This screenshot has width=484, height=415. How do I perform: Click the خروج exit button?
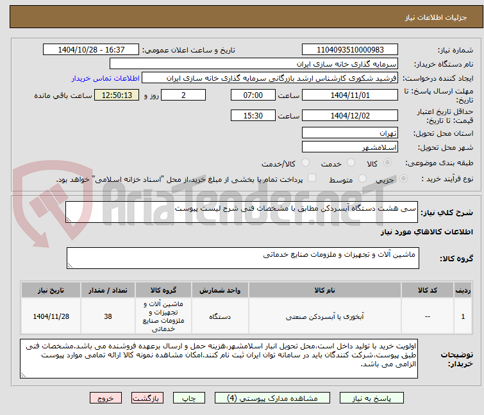tap(106, 398)
